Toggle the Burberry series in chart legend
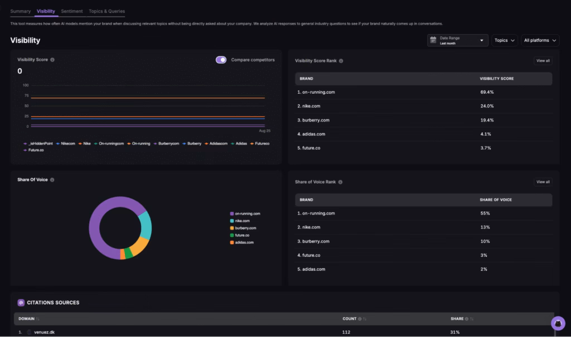This screenshot has height=337, width=571. [194, 143]
